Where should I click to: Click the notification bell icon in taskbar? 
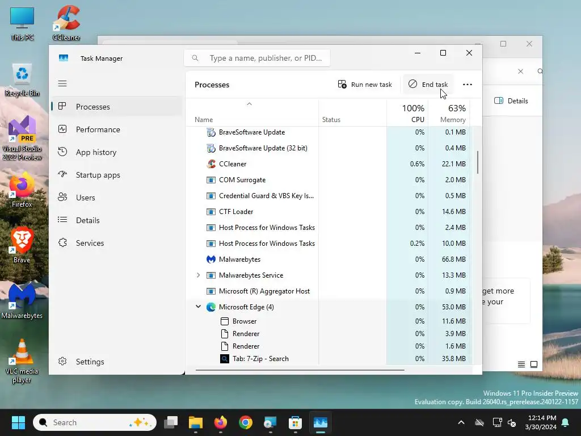click(566, 422)
